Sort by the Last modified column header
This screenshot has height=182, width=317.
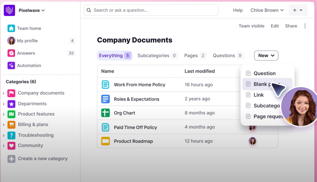point(200,71)
